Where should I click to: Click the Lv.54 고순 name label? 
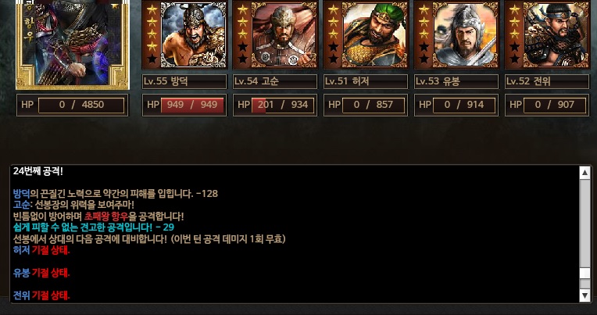(275, 81)
